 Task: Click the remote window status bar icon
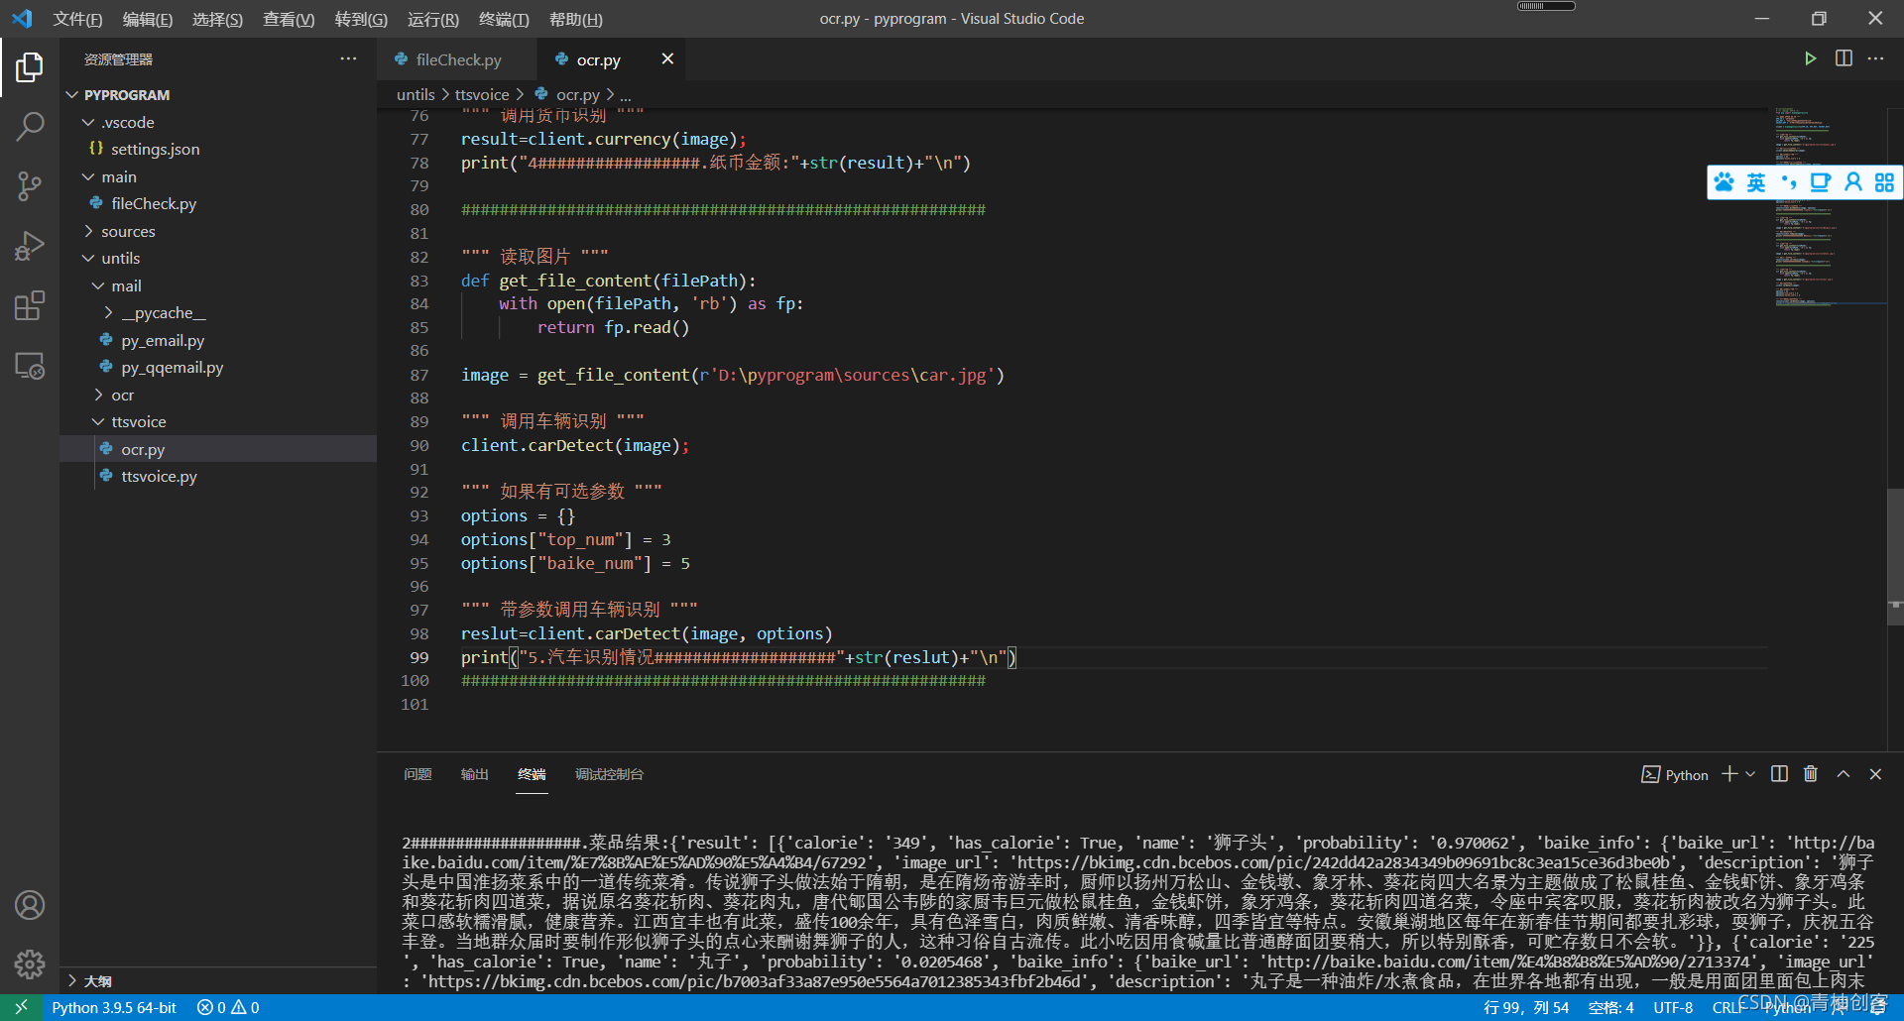click(x=21, y=1007)
